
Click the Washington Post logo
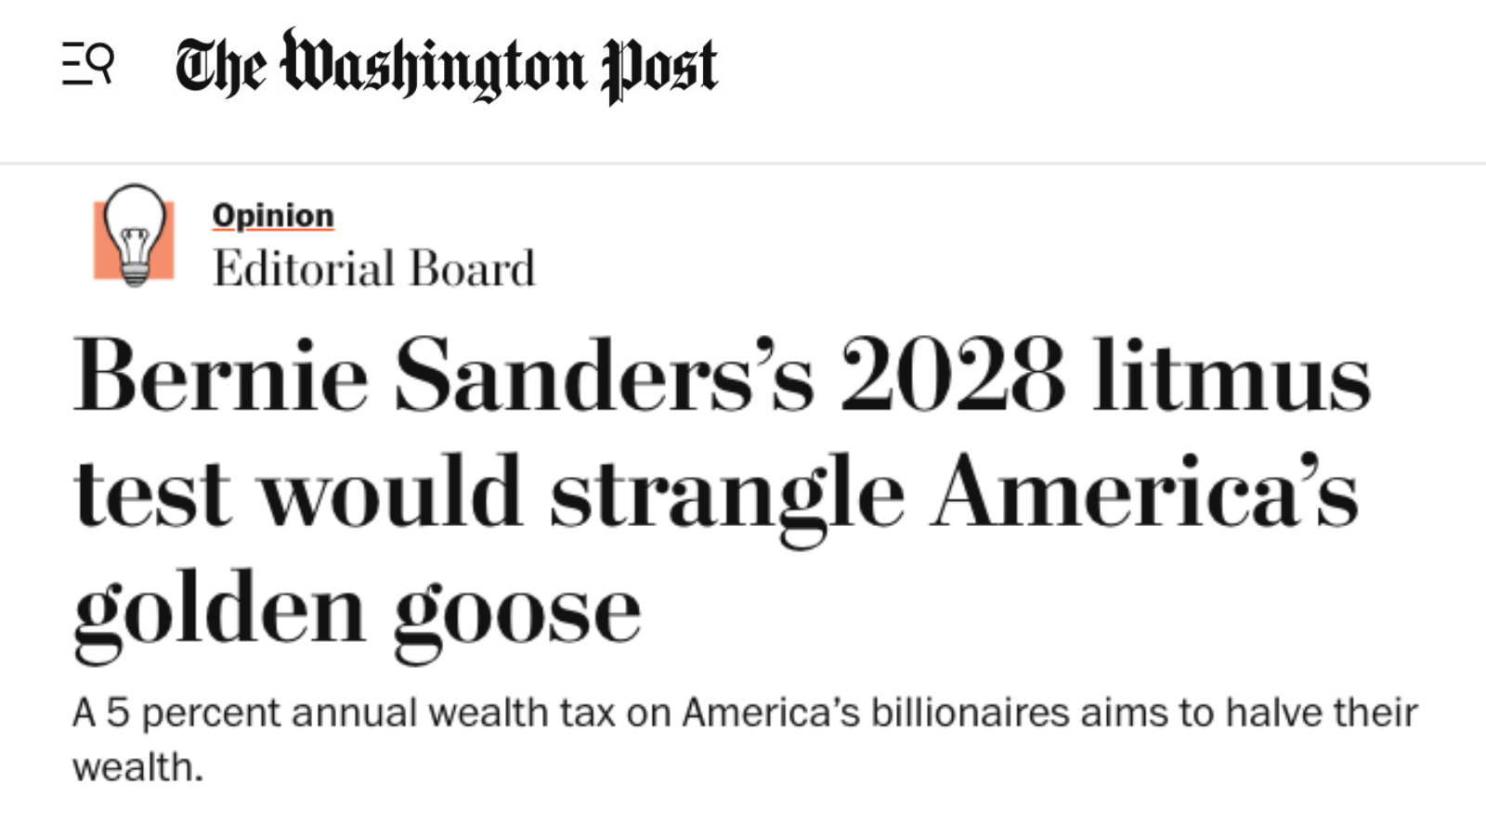pos(446,66)
